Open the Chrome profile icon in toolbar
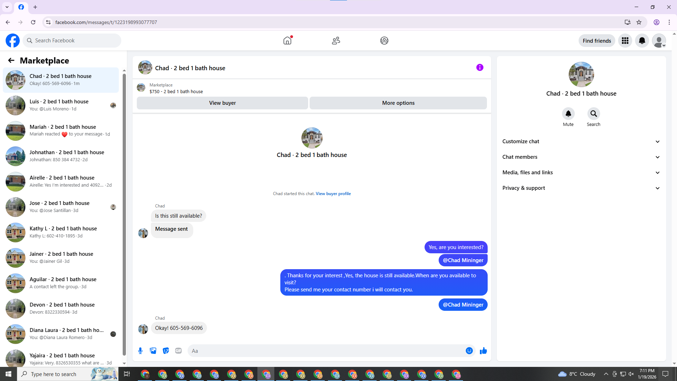The height and width of the screenshot is (381, 677). pyautogui.click(x=657, y=22)
